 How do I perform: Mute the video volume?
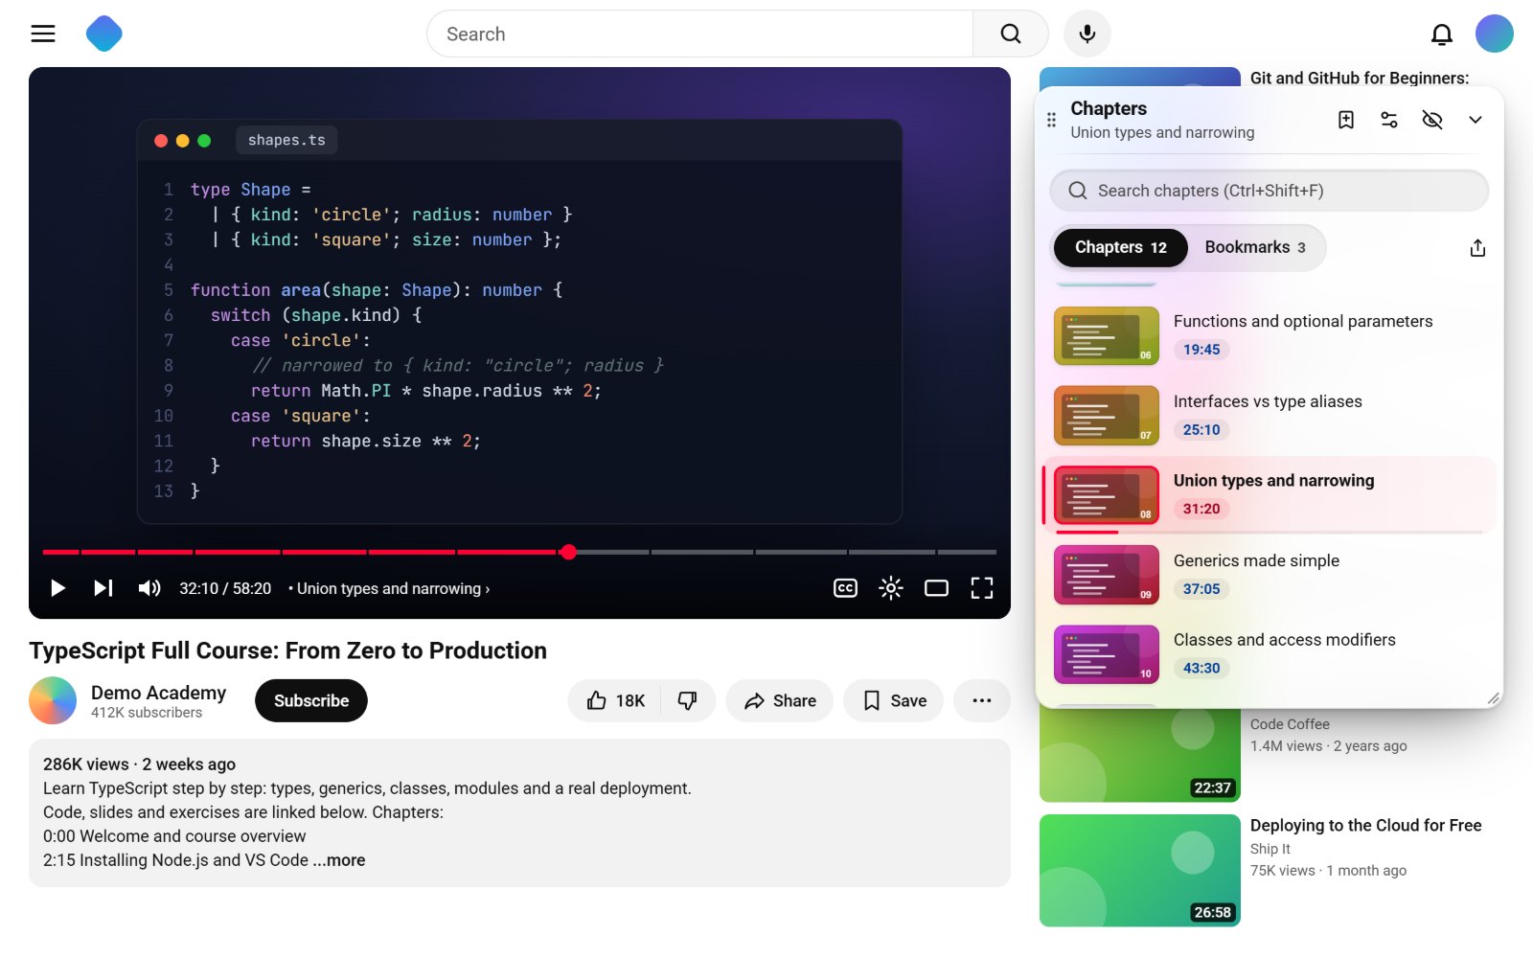pos(149,588)
